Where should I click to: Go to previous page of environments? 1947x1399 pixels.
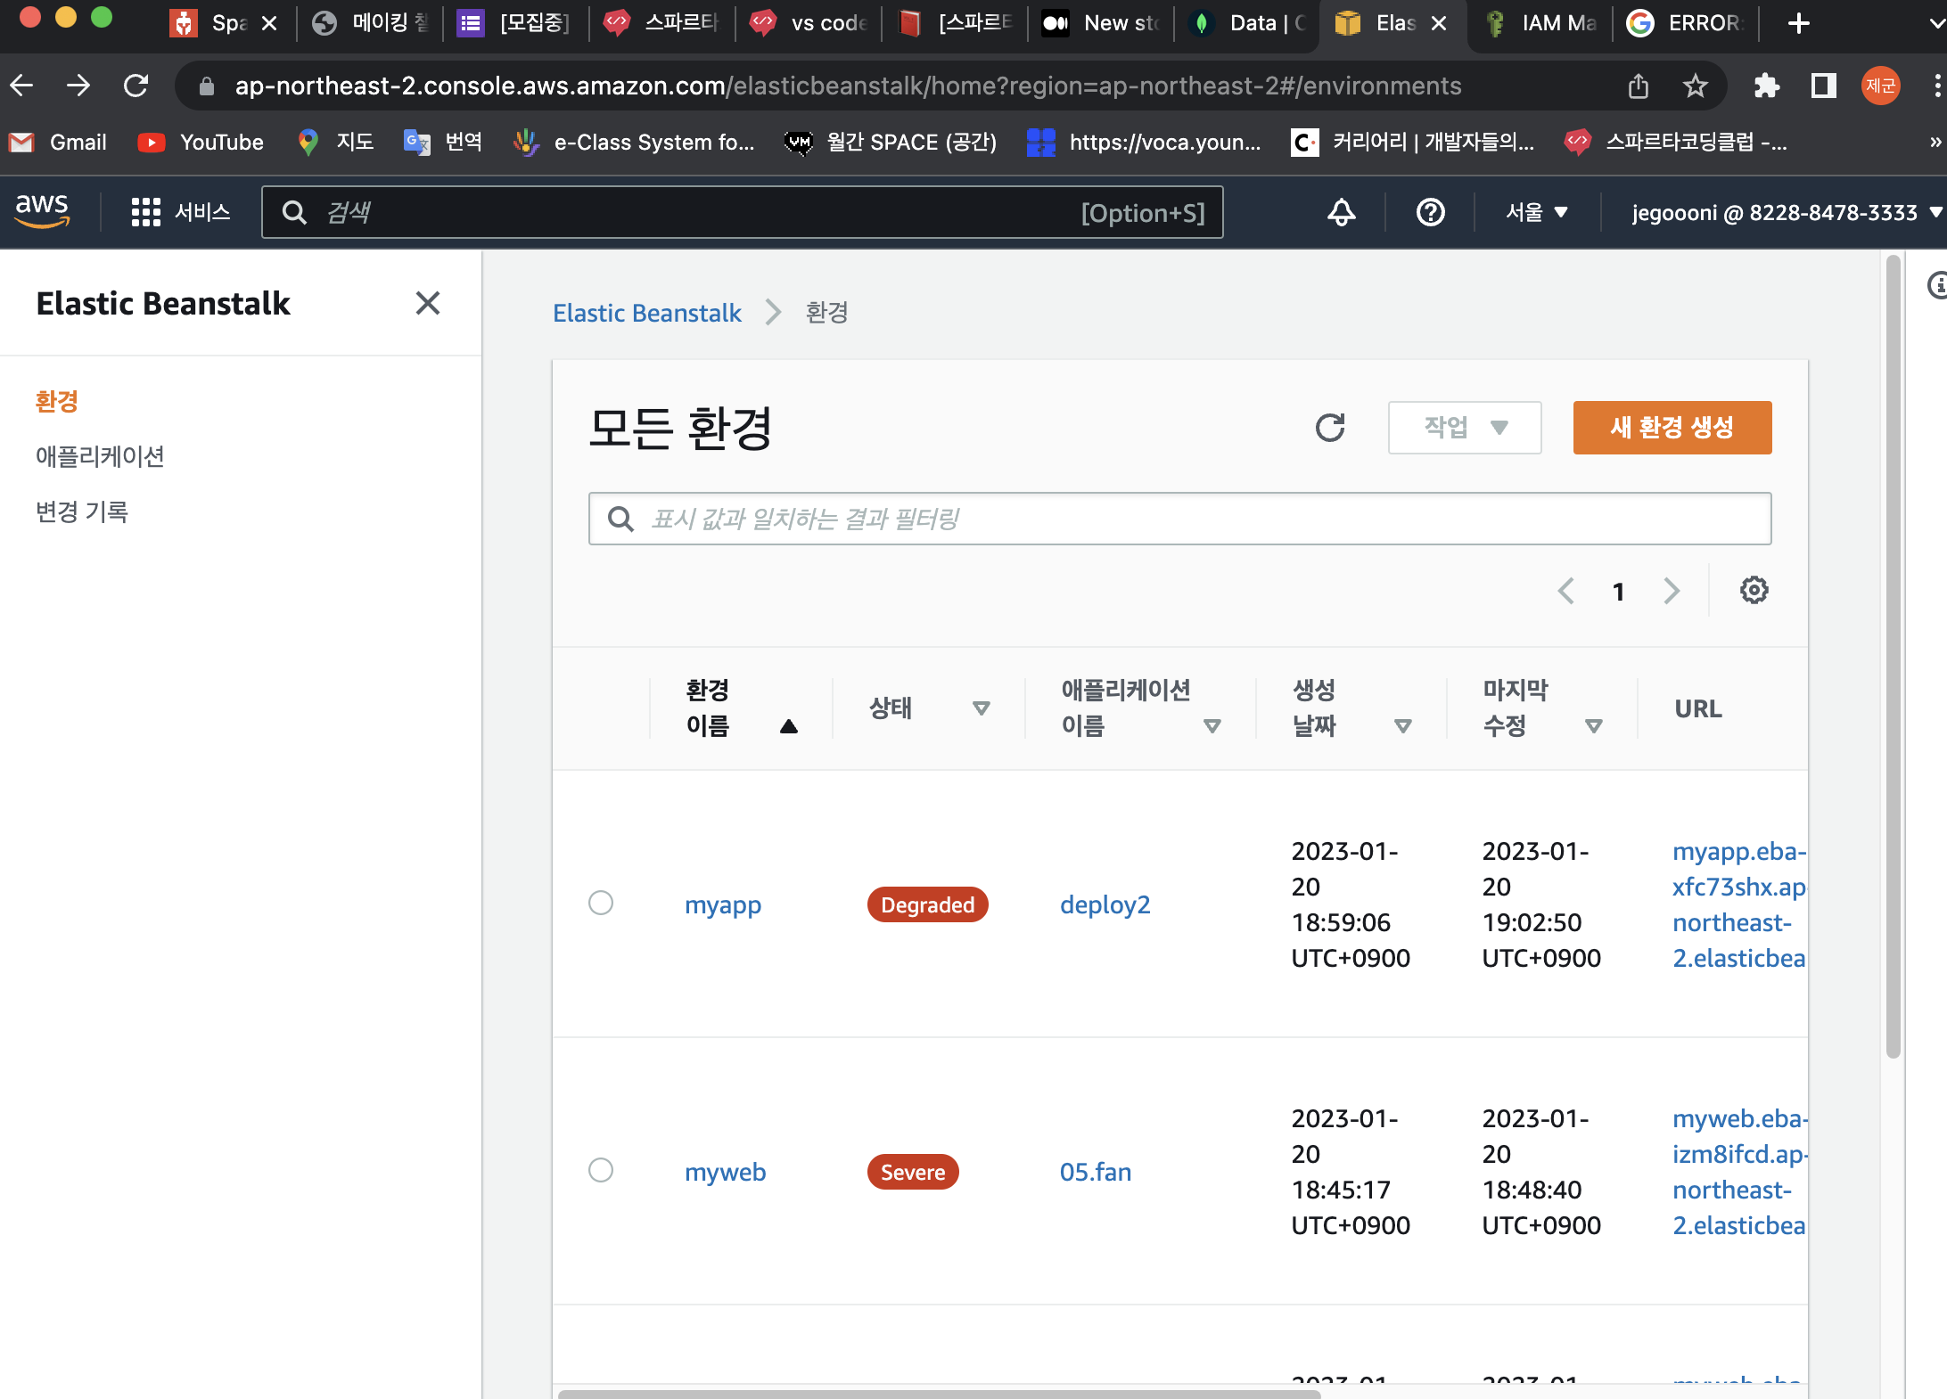coord(1566,591)
